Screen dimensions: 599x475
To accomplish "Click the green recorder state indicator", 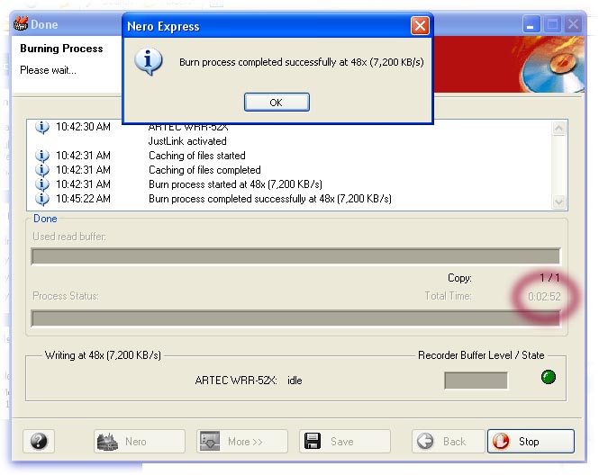I will tap(549, 377).
